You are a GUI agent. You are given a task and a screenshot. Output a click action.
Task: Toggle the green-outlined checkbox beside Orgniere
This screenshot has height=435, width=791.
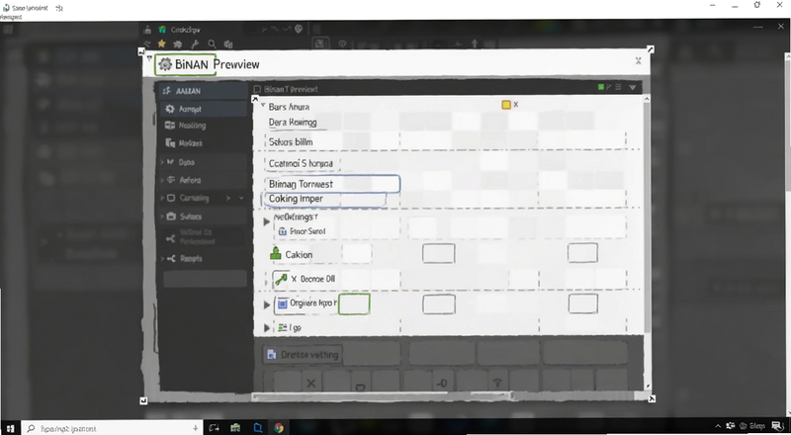coord(354,304)
